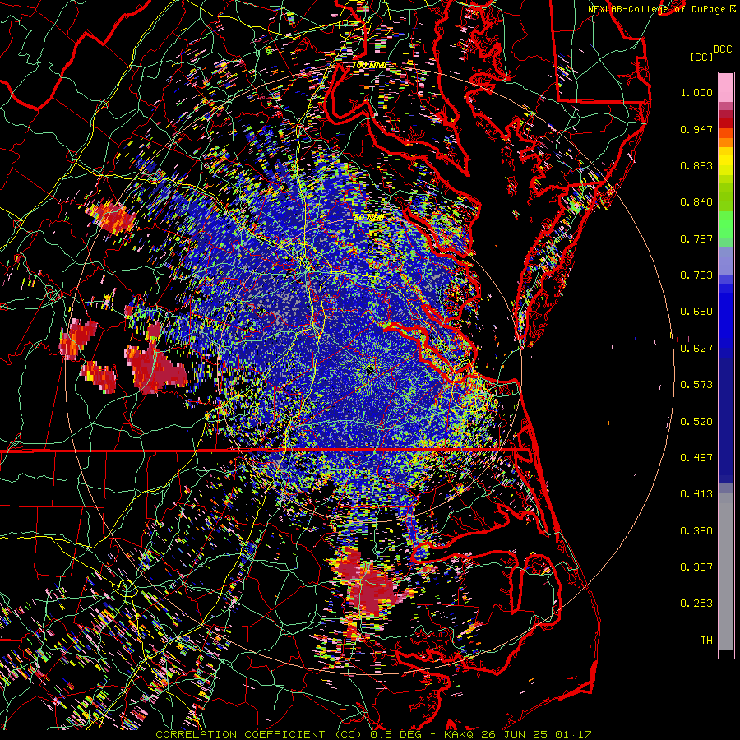Select the DCC product label
The height and width of the screenshot is (740, 740).
(x=722, y=49)
